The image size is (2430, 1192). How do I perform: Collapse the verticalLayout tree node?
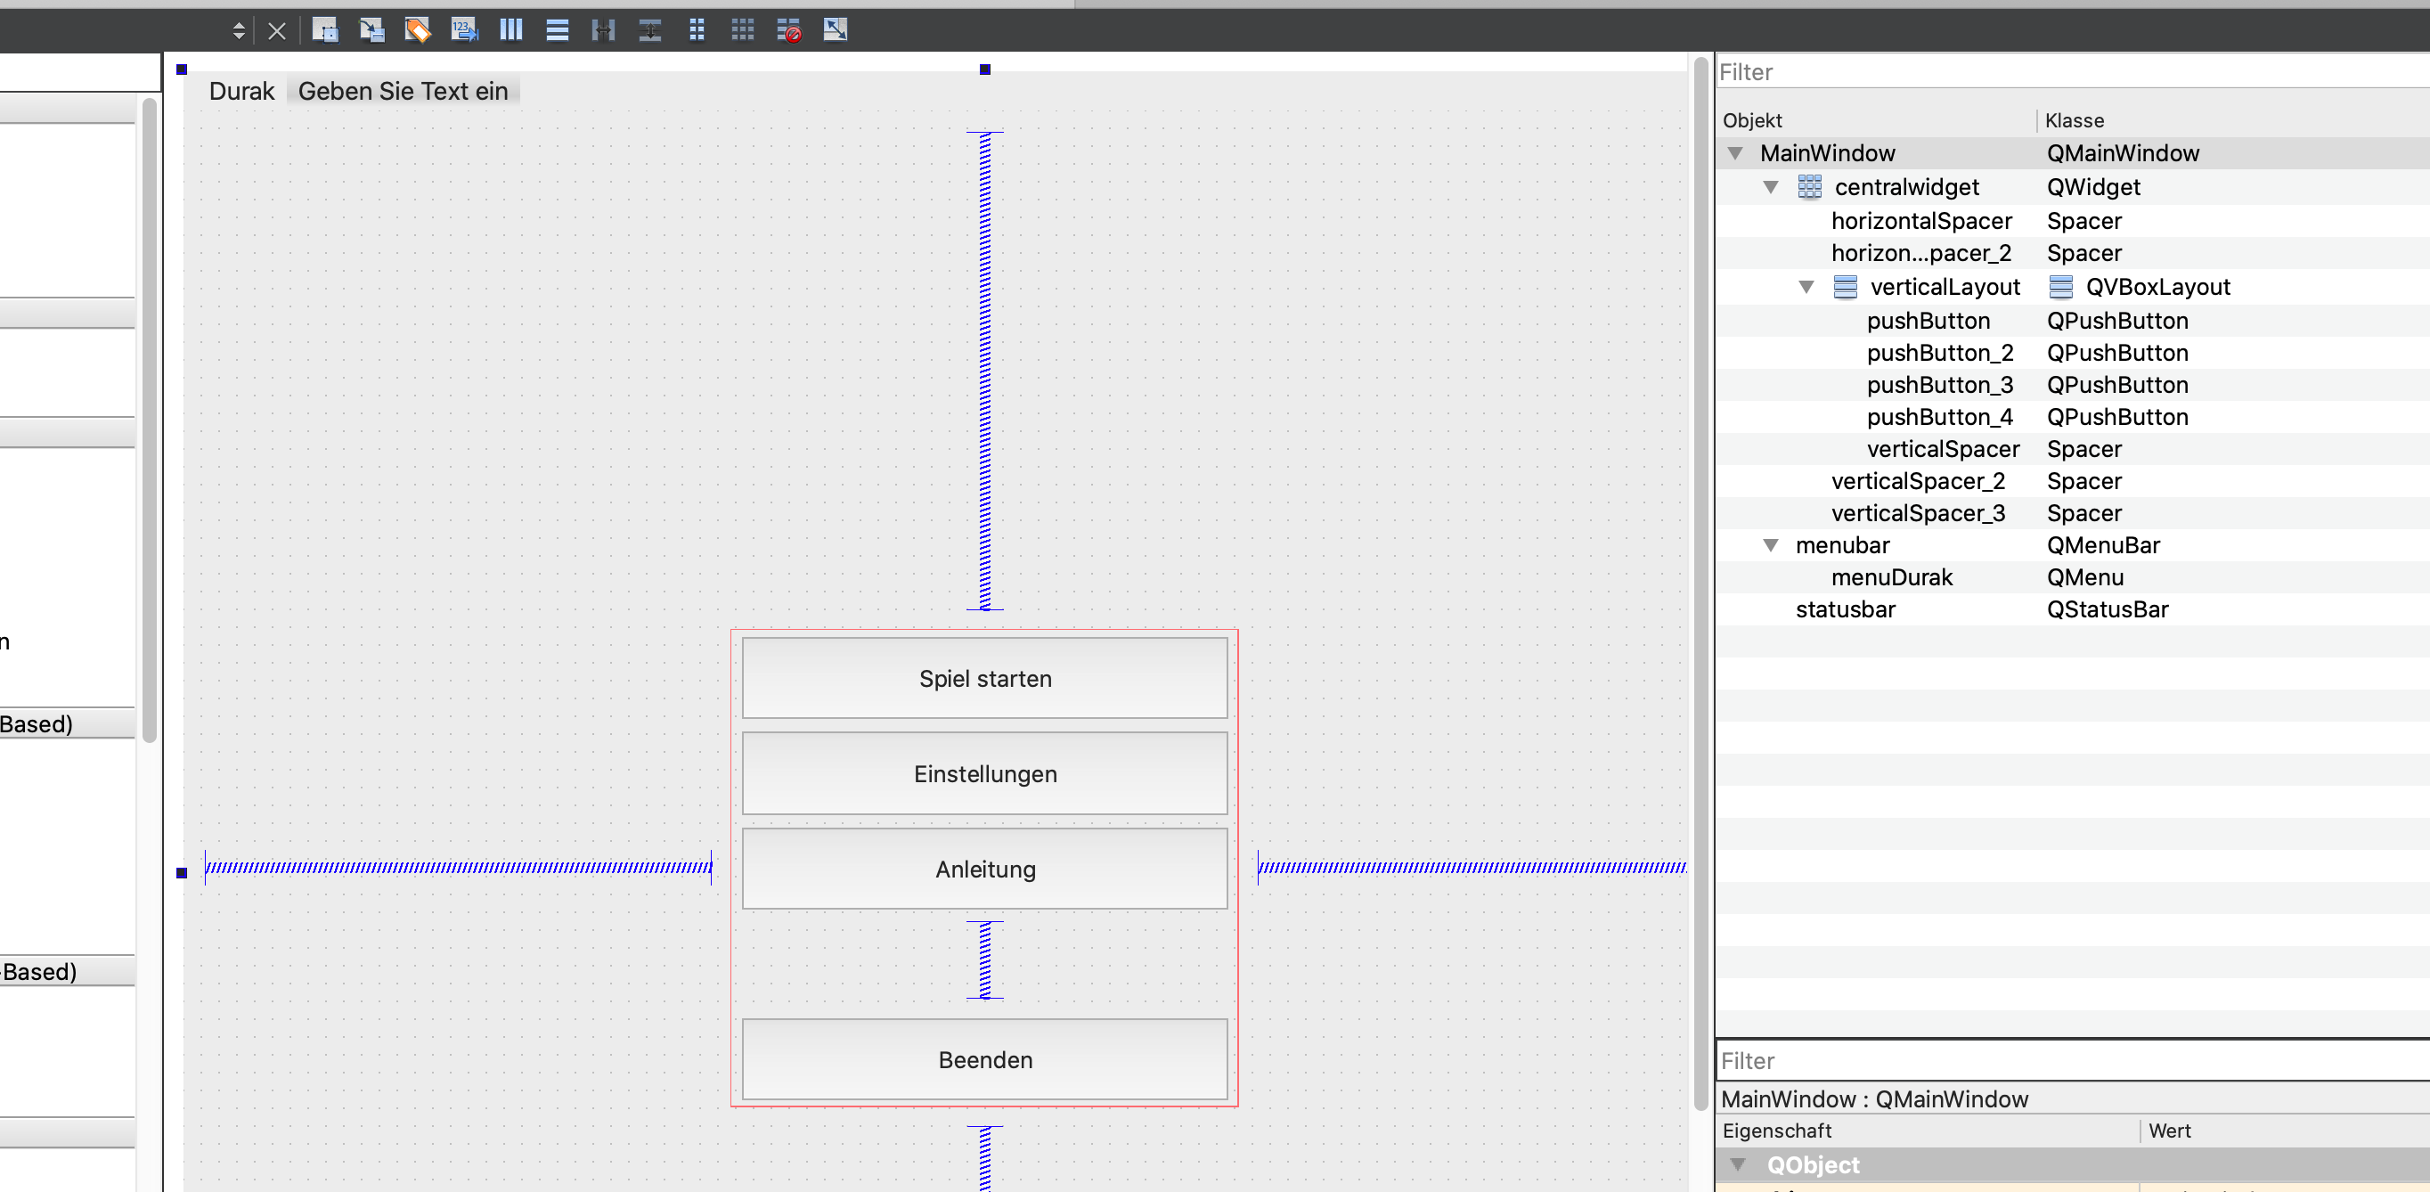tap(1806, 287)
